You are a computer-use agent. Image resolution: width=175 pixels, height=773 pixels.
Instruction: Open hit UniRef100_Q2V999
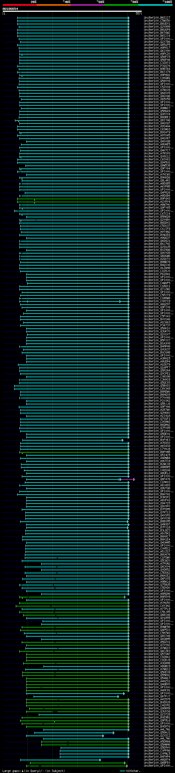pyautogui.click(x=157, y=27)
